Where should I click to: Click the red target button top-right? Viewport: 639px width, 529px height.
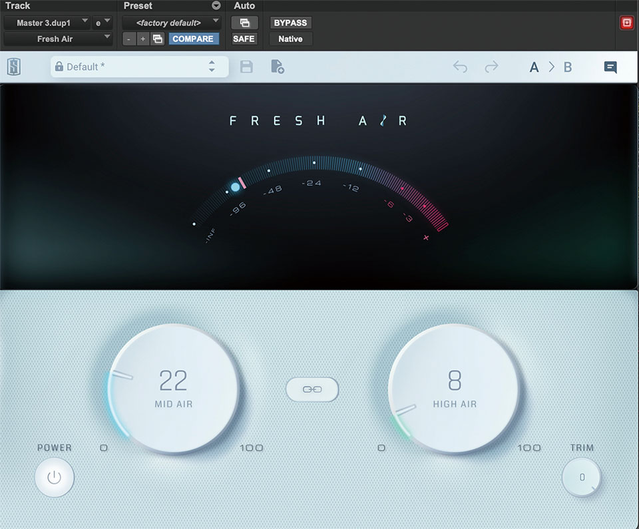tap(627, 23)
